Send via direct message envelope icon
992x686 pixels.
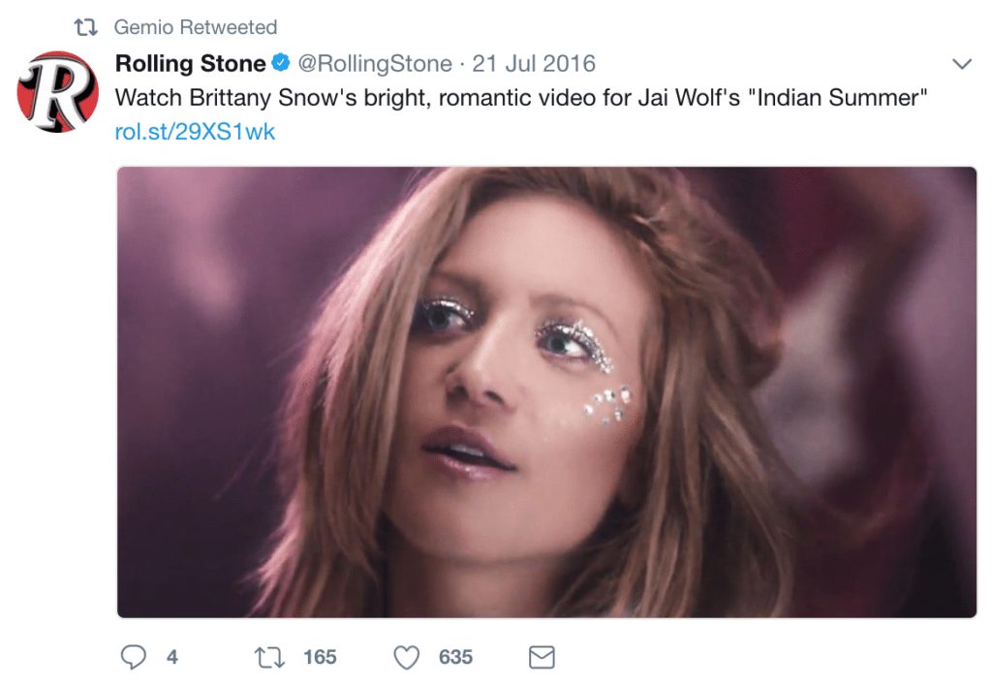coord(542,657)
